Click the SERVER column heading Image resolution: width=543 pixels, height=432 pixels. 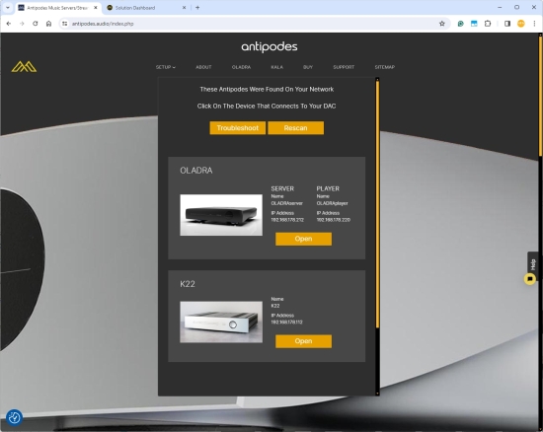pyautogui.click(x=282, y=188)
